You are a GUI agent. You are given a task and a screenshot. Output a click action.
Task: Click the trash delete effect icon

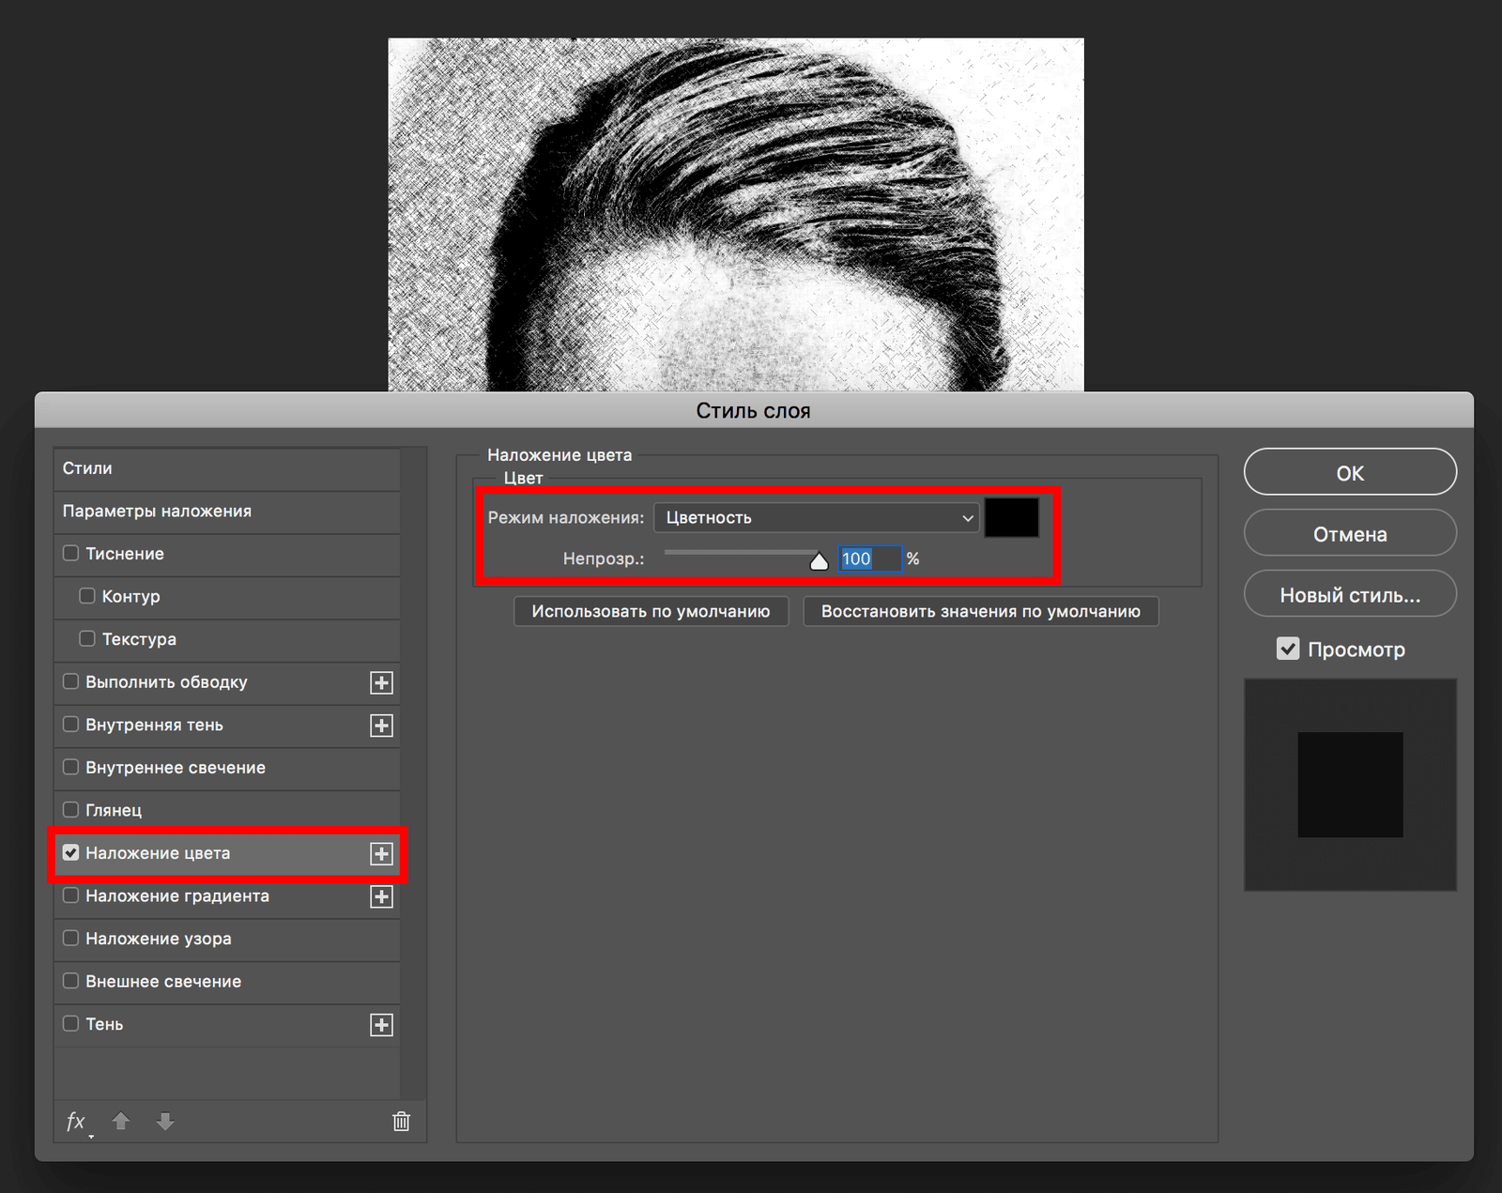401,1122
